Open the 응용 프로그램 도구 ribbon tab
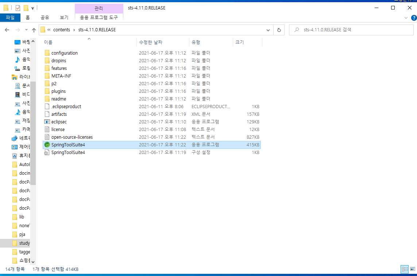The width and height of the screenshot is (417, 276). [99, 17]
